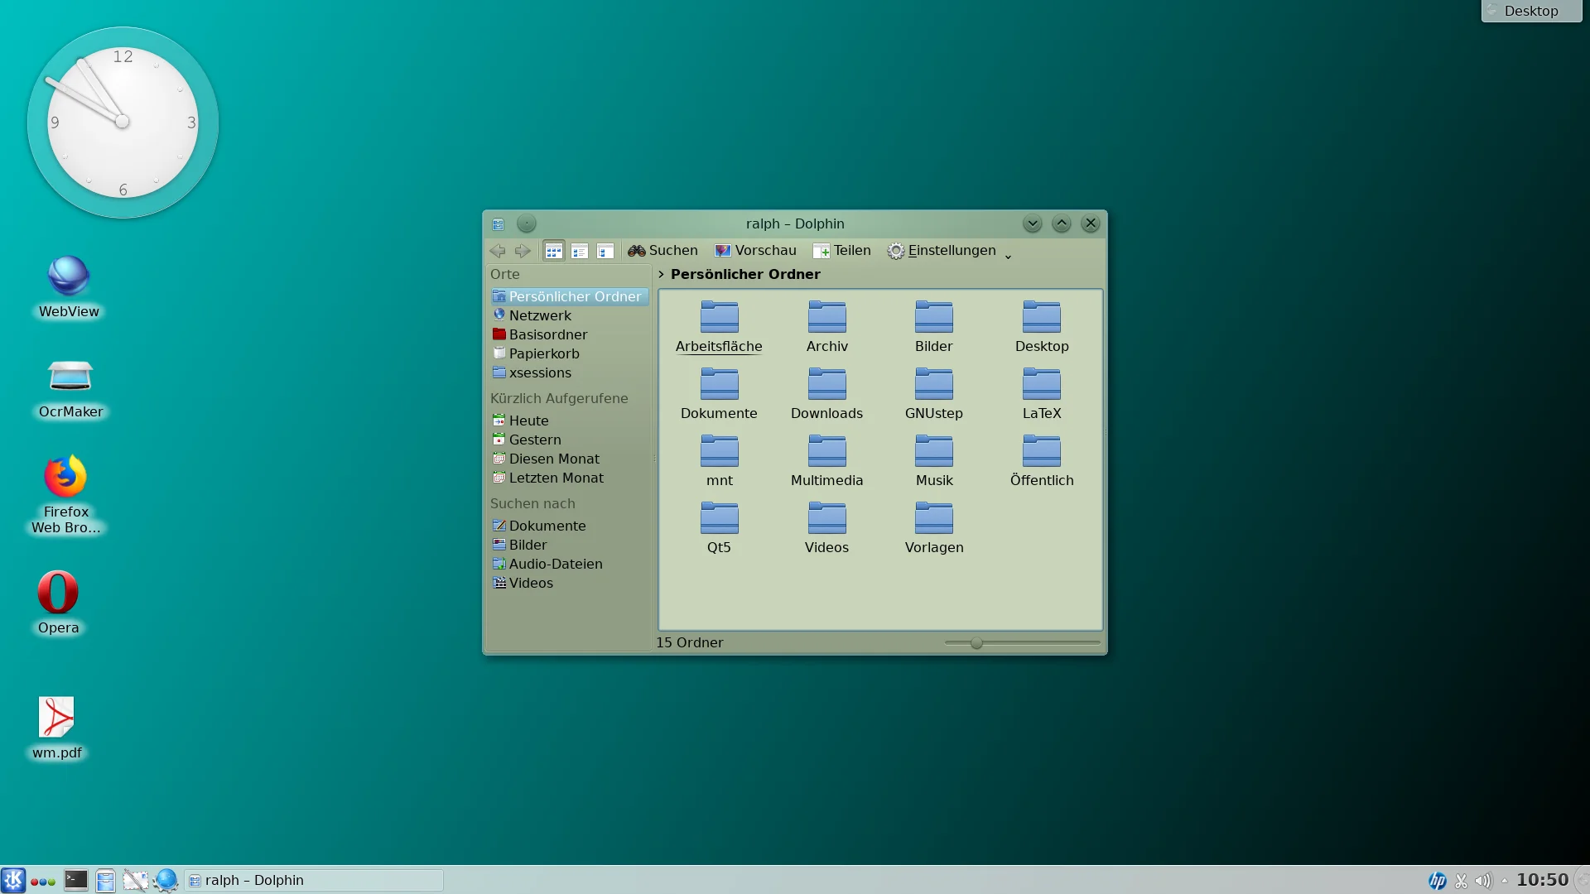Click Teilen split view button
Image resolution: width=1590 pixels, height=894 pixels.
(842, 251)
